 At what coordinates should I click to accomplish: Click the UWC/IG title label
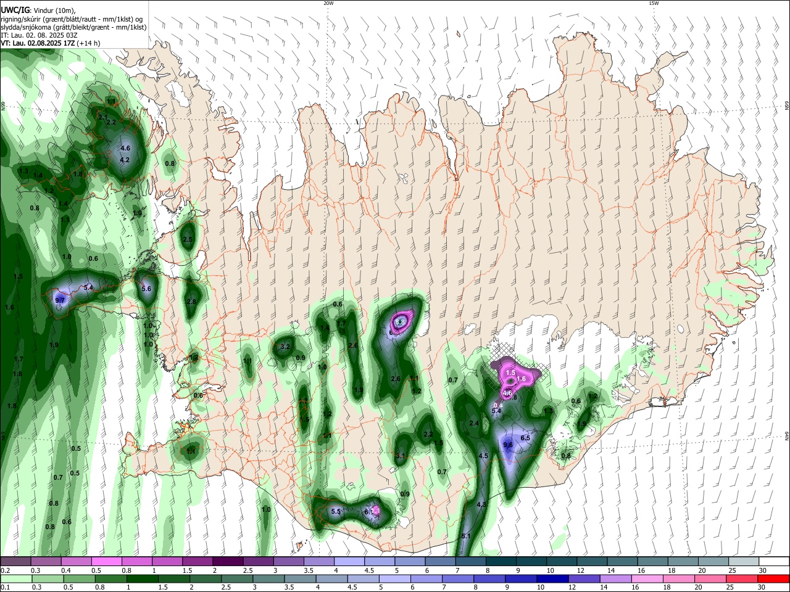(15, 10)
